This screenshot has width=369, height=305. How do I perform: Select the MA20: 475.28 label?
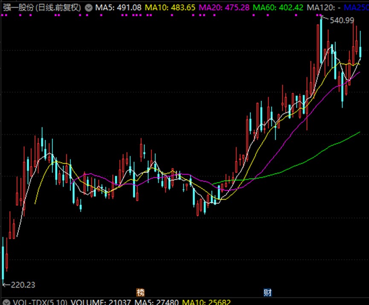point(224,8)
